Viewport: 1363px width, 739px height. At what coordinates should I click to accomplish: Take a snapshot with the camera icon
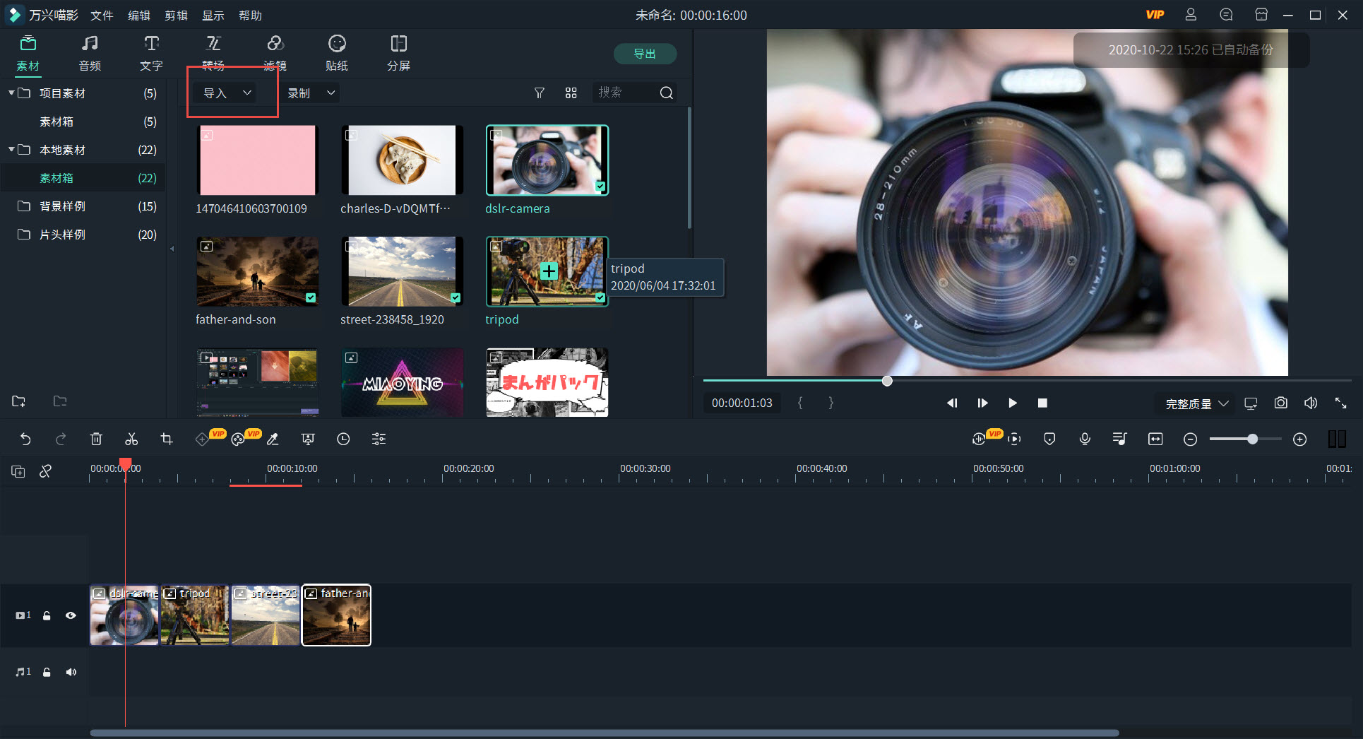tap(1280, 403)
